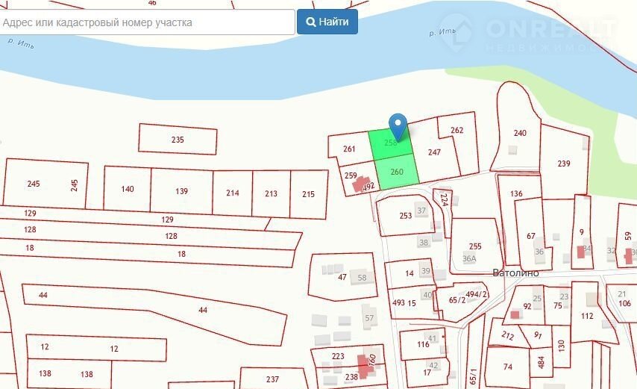Select parcel 235 on the map
The height and width of the screenshot is (389, 637).
coord(178,140)
